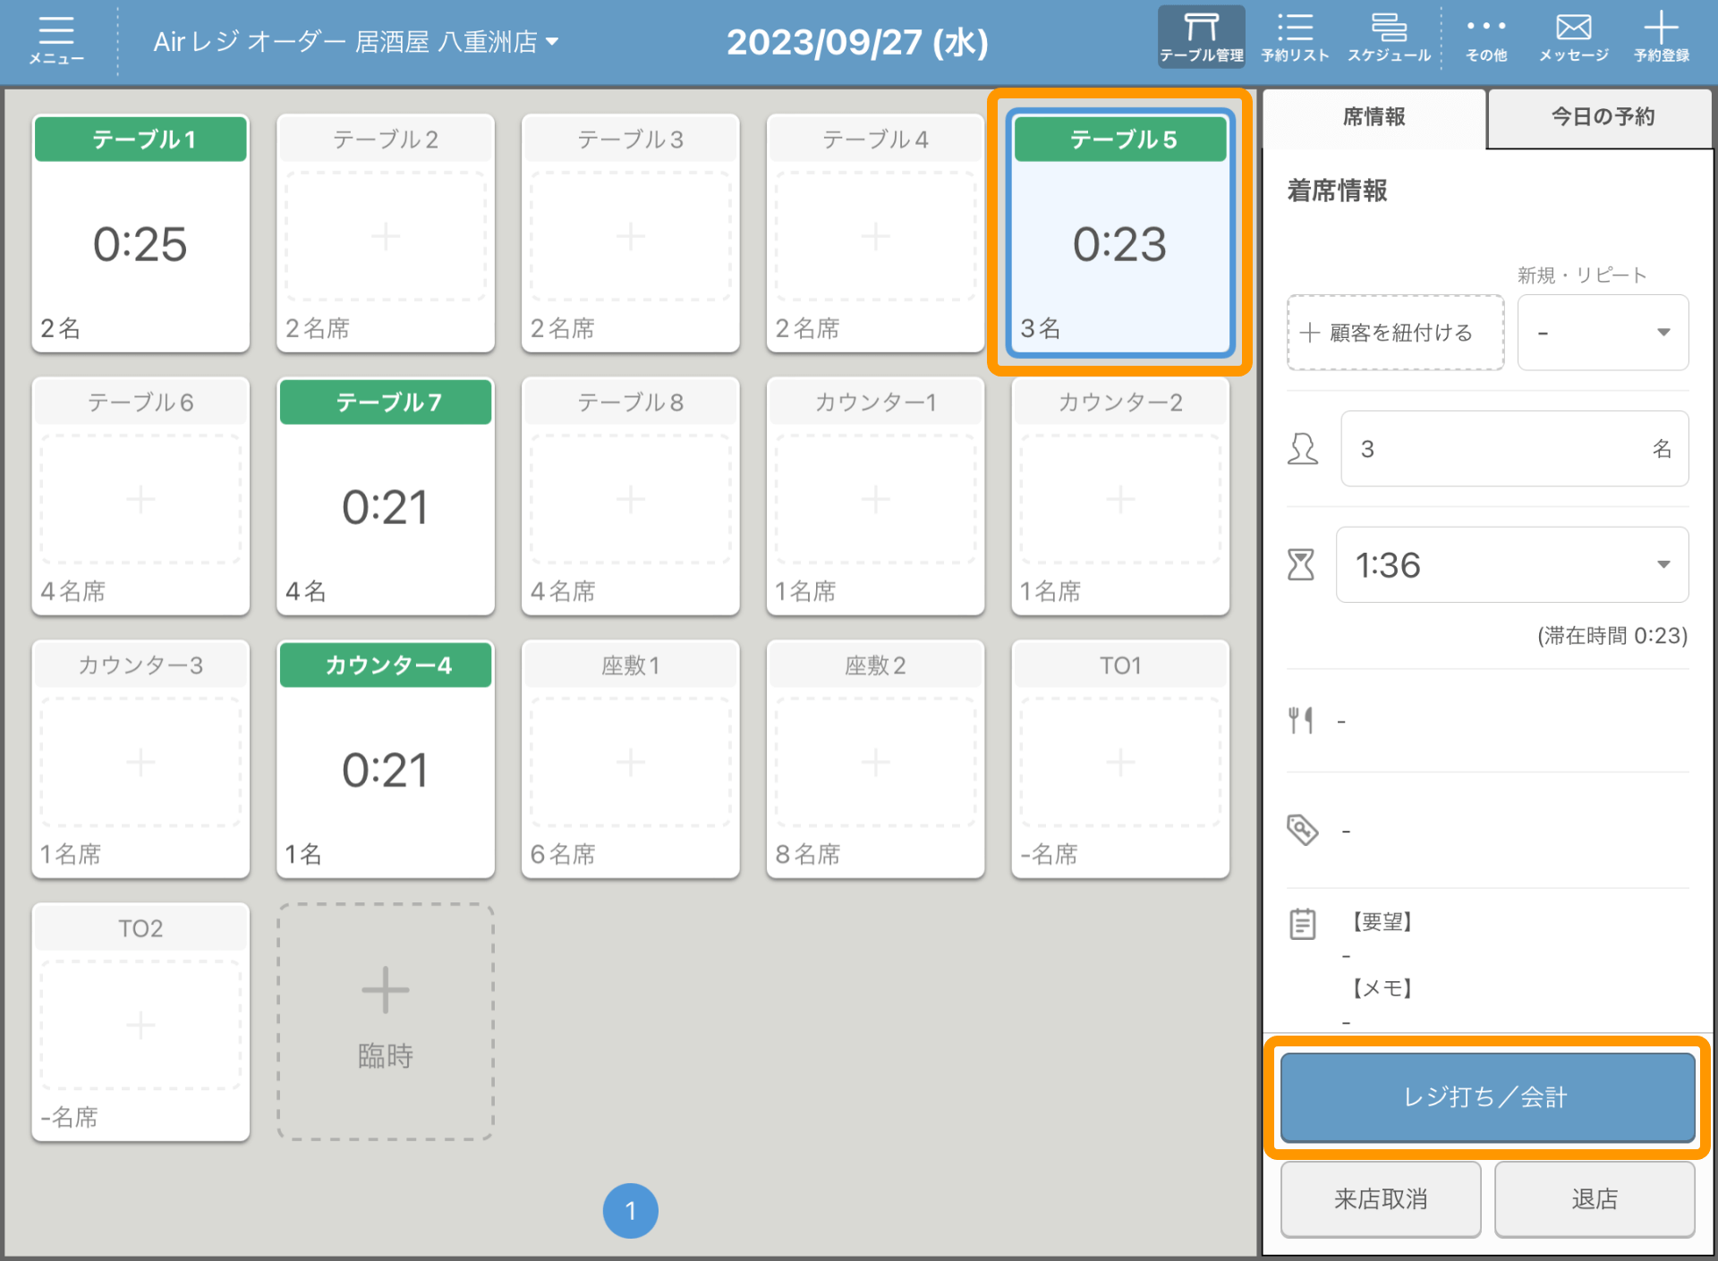1718x1261 pixels.
Task: Click the fork and knife course icon
Action: point(1301,720)
